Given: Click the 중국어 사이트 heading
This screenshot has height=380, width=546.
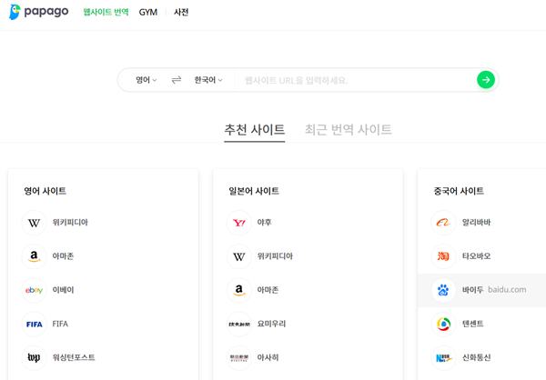Looking at the screenshot, I should pos(459,191).
